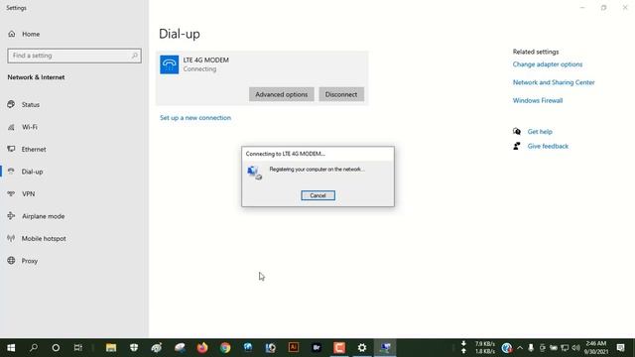Click the network speed monitor readout
Screen dimensions: 635x357
click(479, 348)
